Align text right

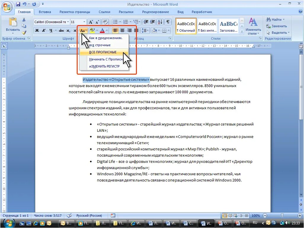pyautogui.click(x=129, y=30)
